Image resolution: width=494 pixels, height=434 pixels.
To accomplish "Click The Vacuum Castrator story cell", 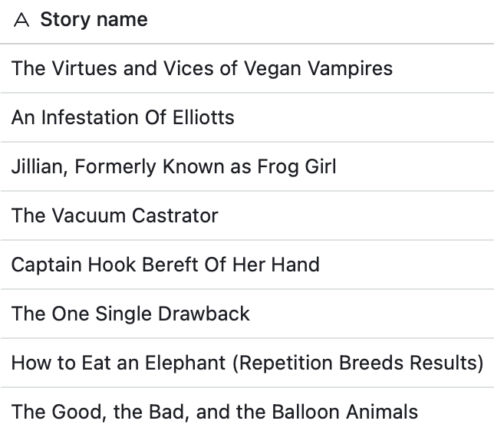I will point(114,215).
